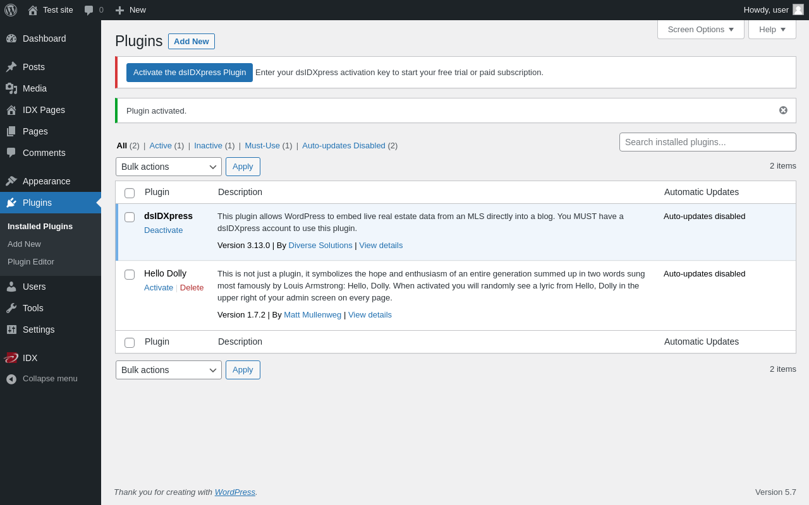Click the Media icon in sidebar
This screenshot has height=505, width=809.
tap(11, 88)
